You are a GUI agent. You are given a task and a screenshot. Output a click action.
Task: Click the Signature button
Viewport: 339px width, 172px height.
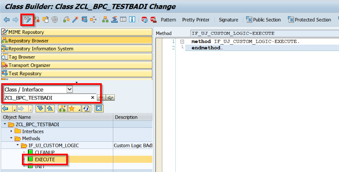click(x=228, y=20)
